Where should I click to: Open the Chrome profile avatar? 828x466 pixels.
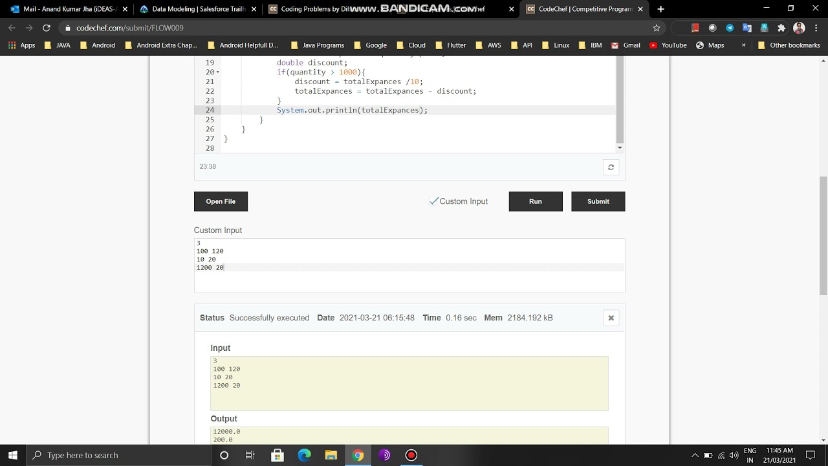click(799, 28)
